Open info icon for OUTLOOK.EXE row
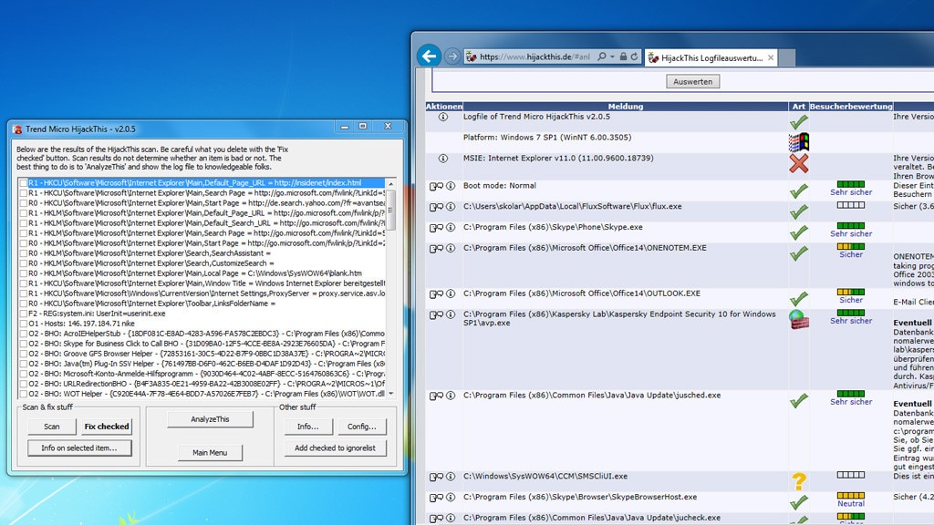This screenshot has width=934, height=525. click(x=451, y=293)
